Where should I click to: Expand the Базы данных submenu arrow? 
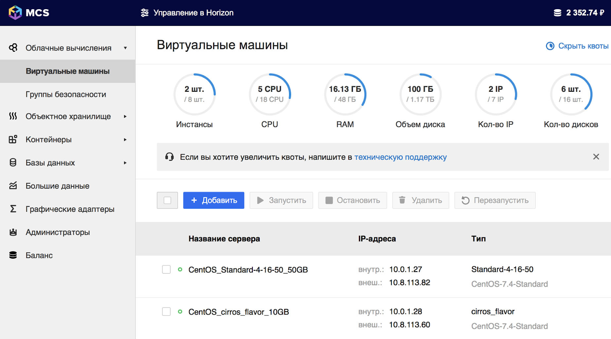(125, 163)
